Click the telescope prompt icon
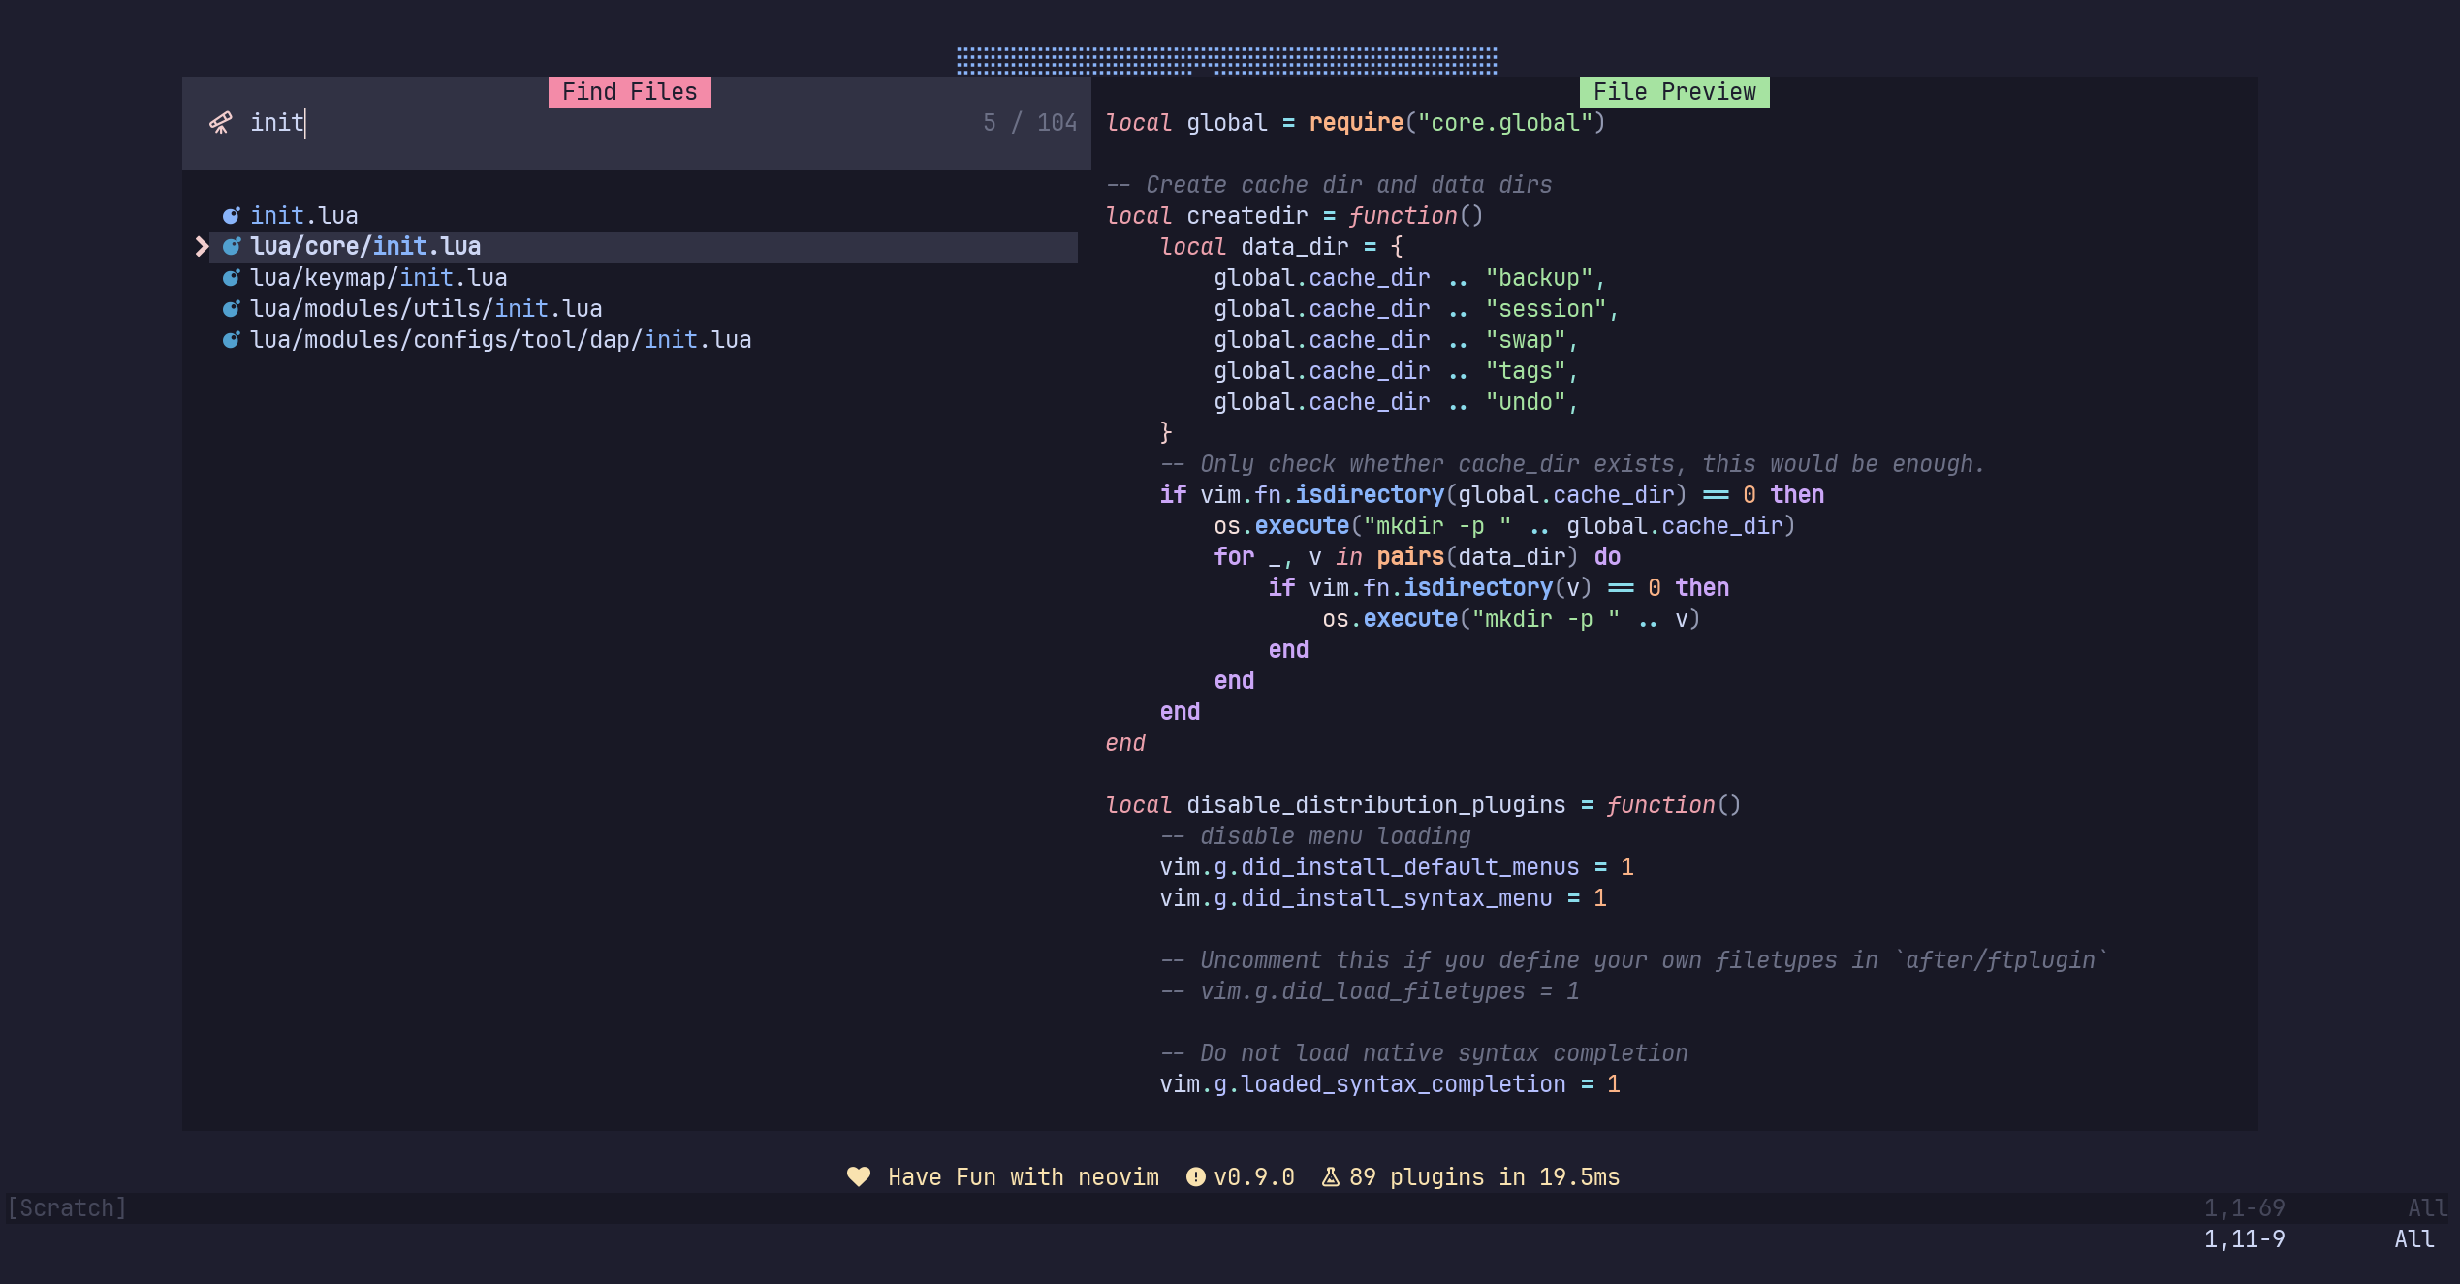Image resolution: width=2460 pixels, height=1284 pixels. (x=221, y=123)
